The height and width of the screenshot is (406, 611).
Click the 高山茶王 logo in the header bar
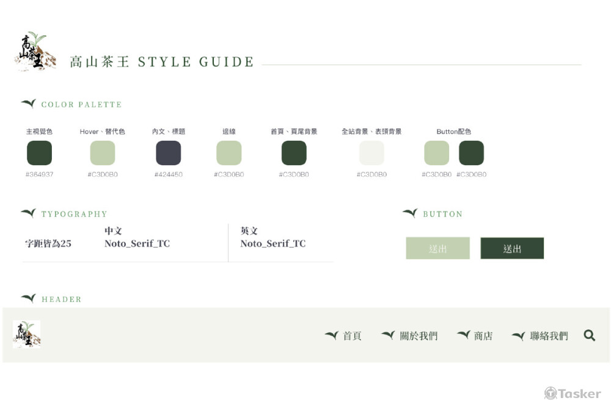pyautogui.click(x=27, y=334)
